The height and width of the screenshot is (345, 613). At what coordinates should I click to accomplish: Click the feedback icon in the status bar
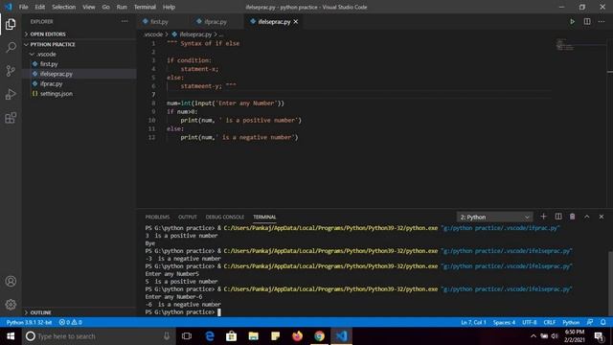[590, 322]
